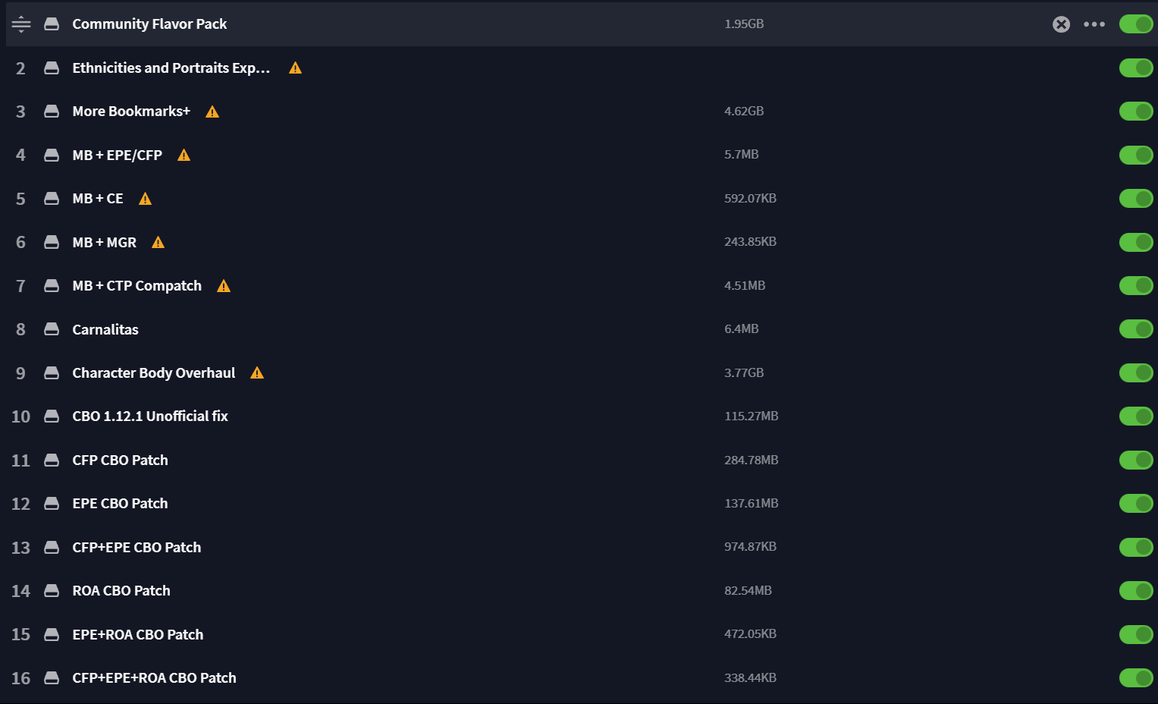This screenshot has height=704, width=1158.
Task: Click the warning icon beside Character Body Overhaul
Action: pos(257,373)
